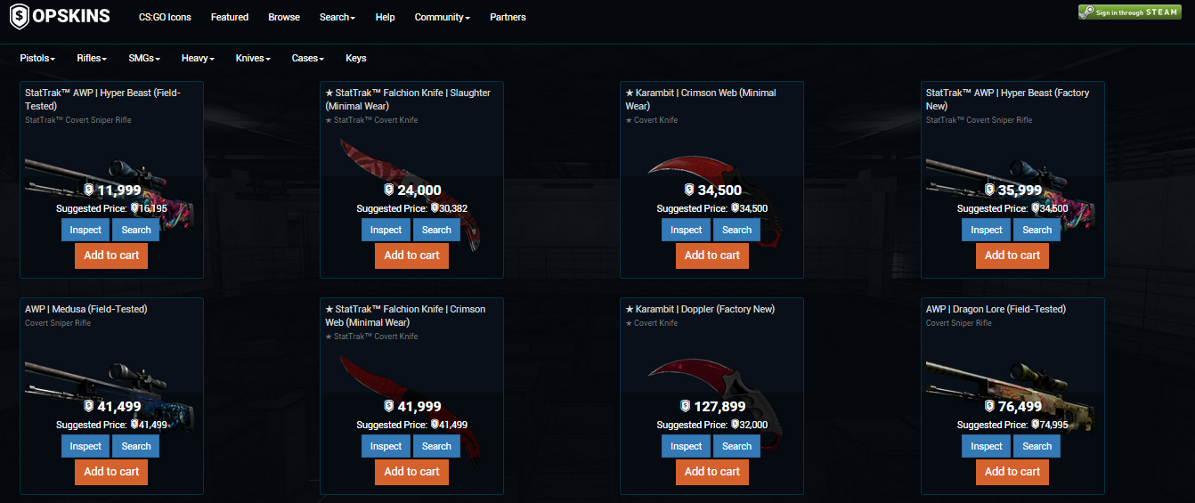Click the 127,899 price currency icon
1195x503 pixels.
tap(685, 406)
